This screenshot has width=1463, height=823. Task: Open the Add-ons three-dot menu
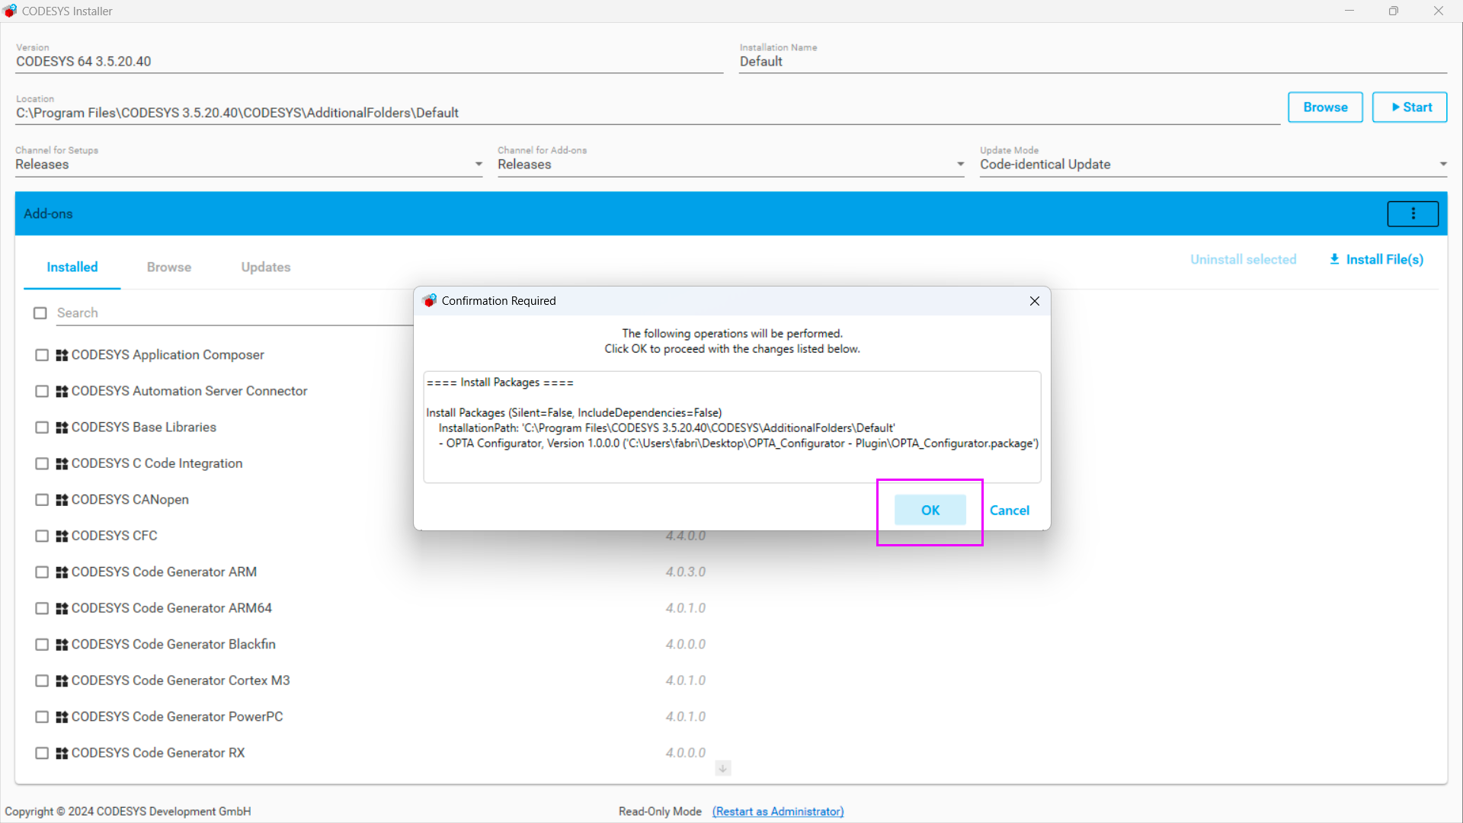tap(1413, 214)
